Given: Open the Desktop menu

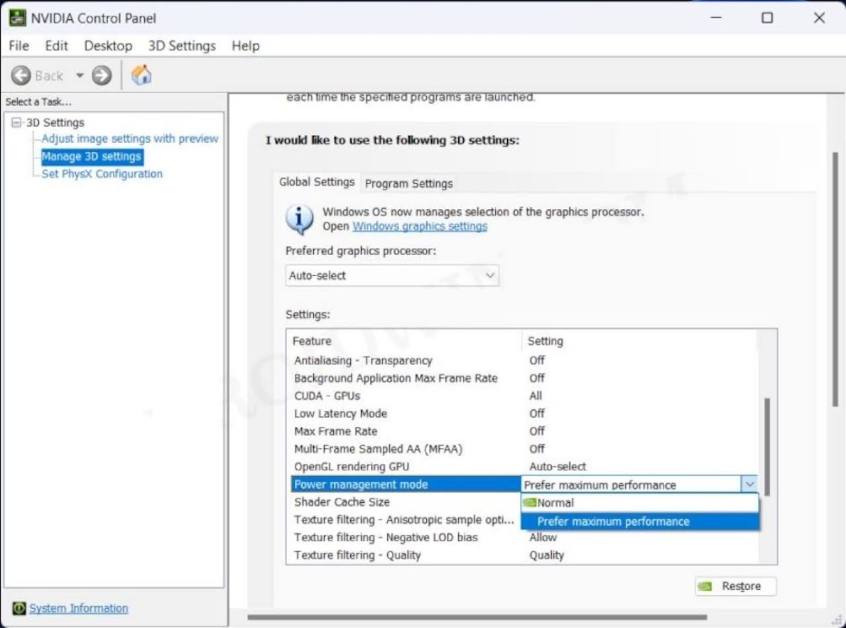Looking at the screenshot, I should (x=108, y=46).
